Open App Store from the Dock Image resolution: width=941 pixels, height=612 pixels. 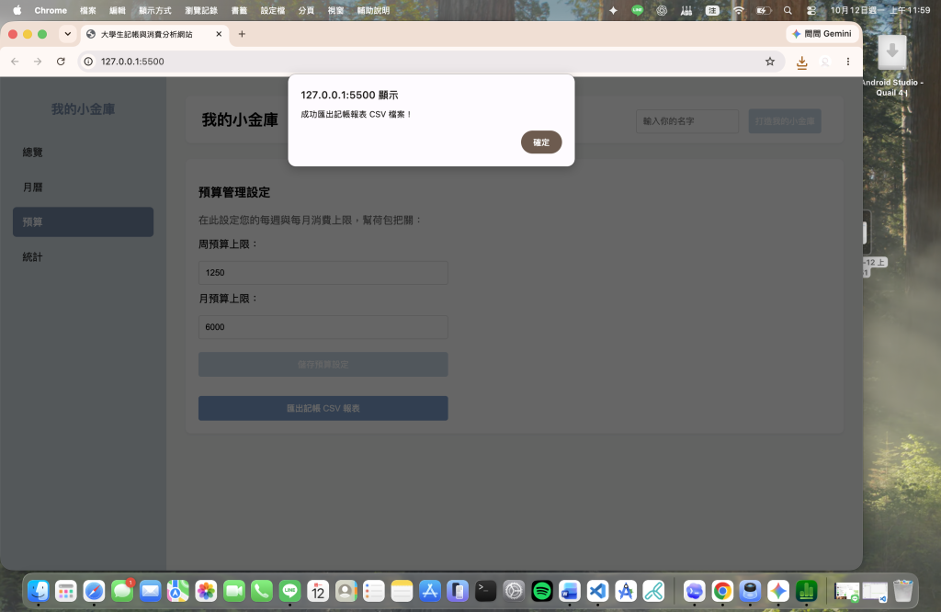(430, 591)
